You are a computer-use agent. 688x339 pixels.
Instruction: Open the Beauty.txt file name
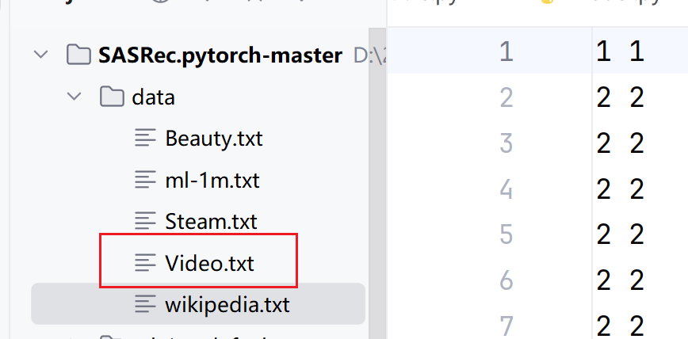click(x=213, y=139)
